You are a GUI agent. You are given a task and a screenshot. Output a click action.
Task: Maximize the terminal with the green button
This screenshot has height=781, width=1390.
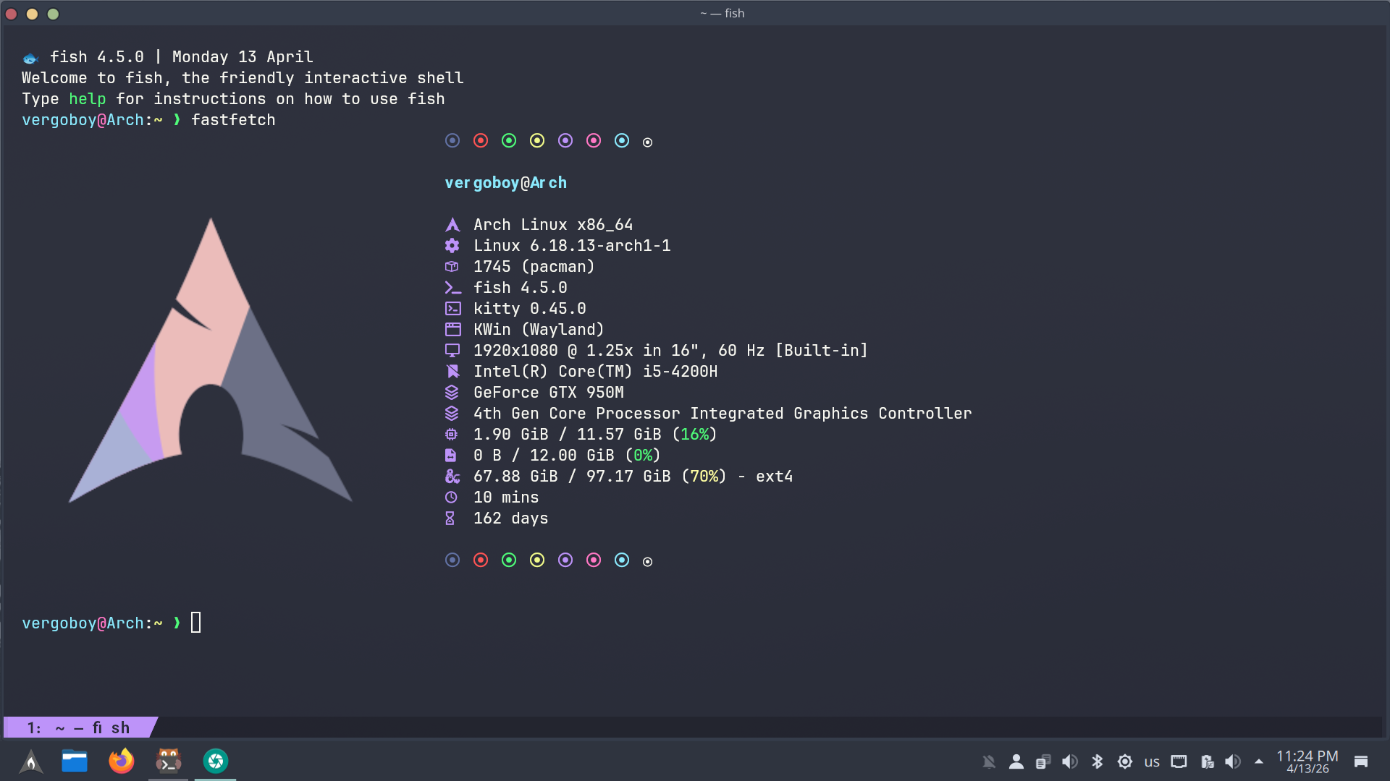pos(53,14)
